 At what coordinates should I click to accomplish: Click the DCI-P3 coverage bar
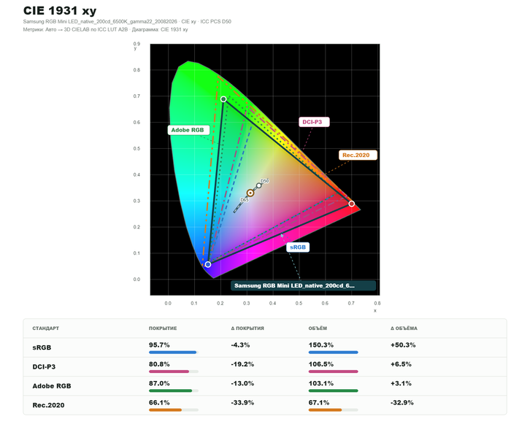click(x=174, y=372)
